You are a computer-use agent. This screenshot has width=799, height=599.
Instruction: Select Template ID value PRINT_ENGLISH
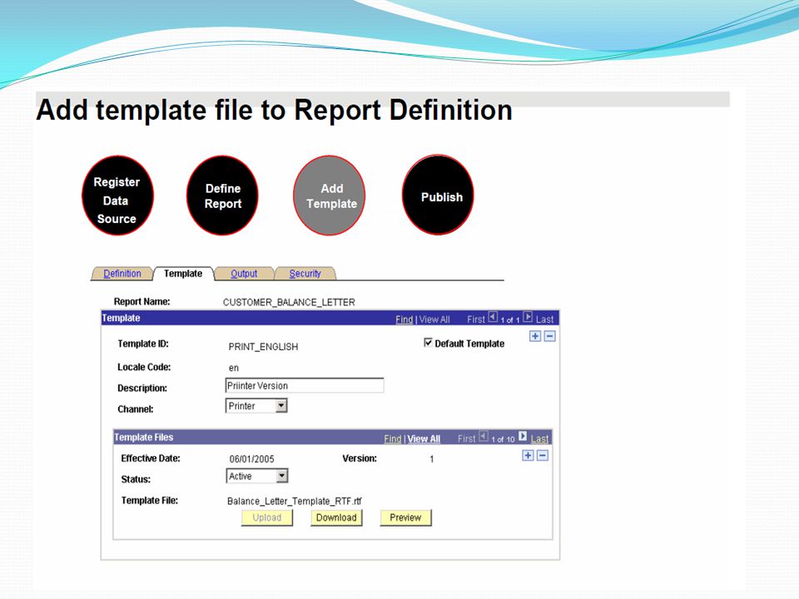tap(263, 347)
